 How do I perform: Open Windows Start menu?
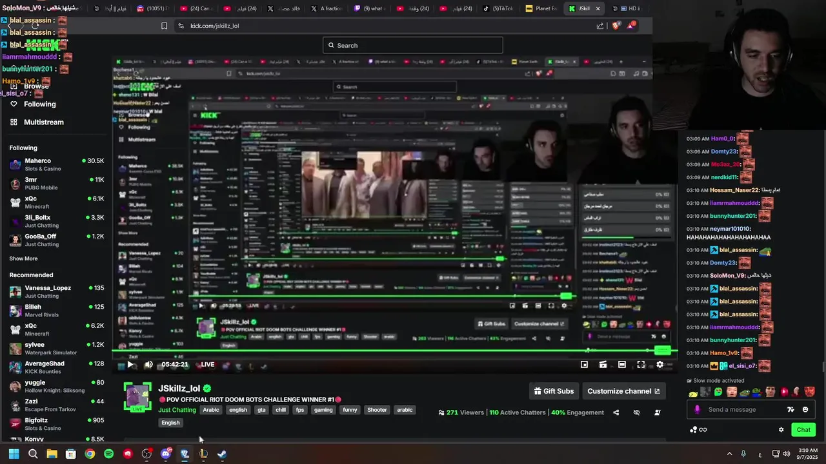click(x=14, y=454)
